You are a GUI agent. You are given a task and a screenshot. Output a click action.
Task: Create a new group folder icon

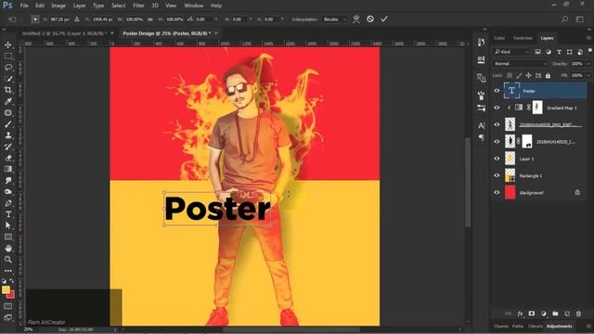pyautogui.click(x=555, y=314)
